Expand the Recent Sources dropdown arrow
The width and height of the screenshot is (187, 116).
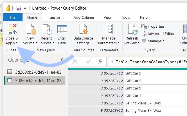(x=53, y=43)
